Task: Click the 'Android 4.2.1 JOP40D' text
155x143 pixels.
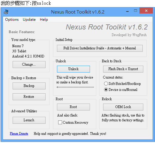Action: [x=28, y=56]
